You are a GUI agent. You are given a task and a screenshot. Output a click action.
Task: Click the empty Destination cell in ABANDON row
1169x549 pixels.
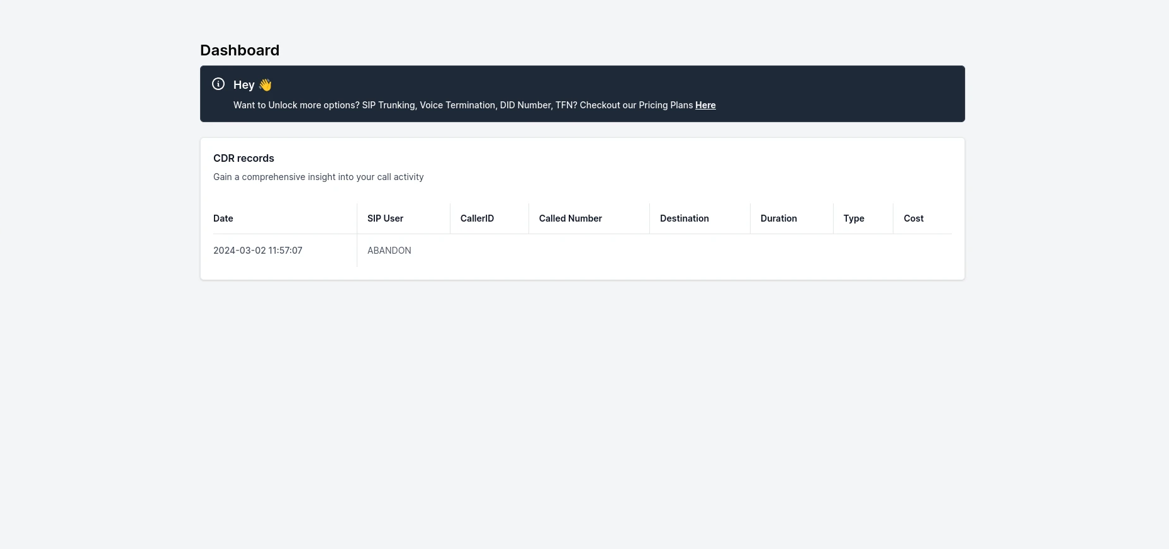(x=699, y=251)
